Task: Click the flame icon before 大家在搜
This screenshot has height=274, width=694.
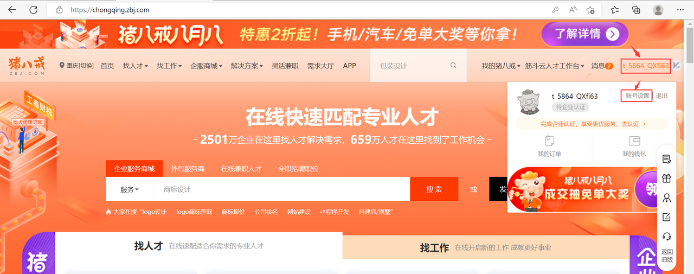Action: (108, 212)
